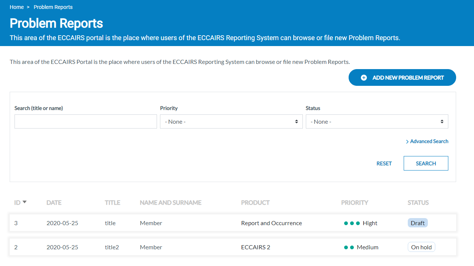Viewport: 474px width, 266px height.
Task: Open the Status dropdown
Action: coord(377,121)
